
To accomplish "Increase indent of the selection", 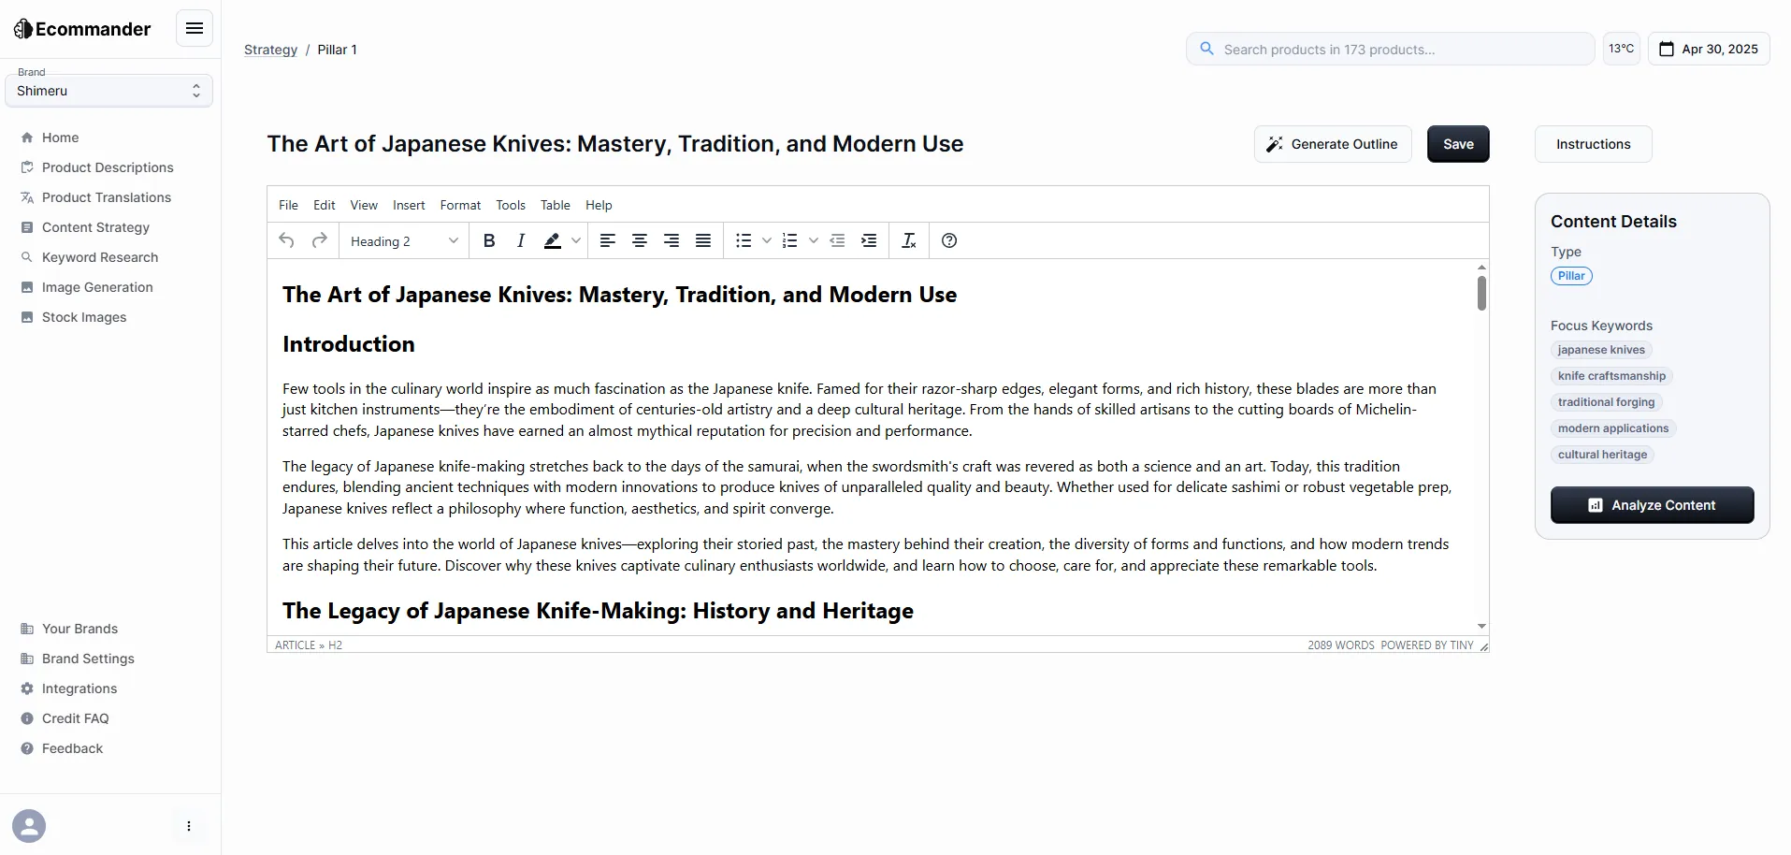I will pyautogui.click(x=869, y=240).
